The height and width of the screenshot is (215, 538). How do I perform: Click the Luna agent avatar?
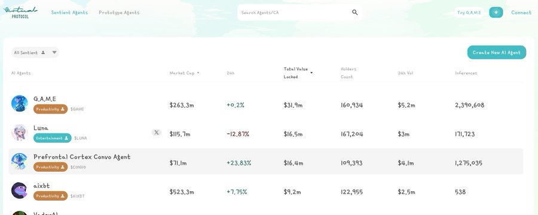19,133
